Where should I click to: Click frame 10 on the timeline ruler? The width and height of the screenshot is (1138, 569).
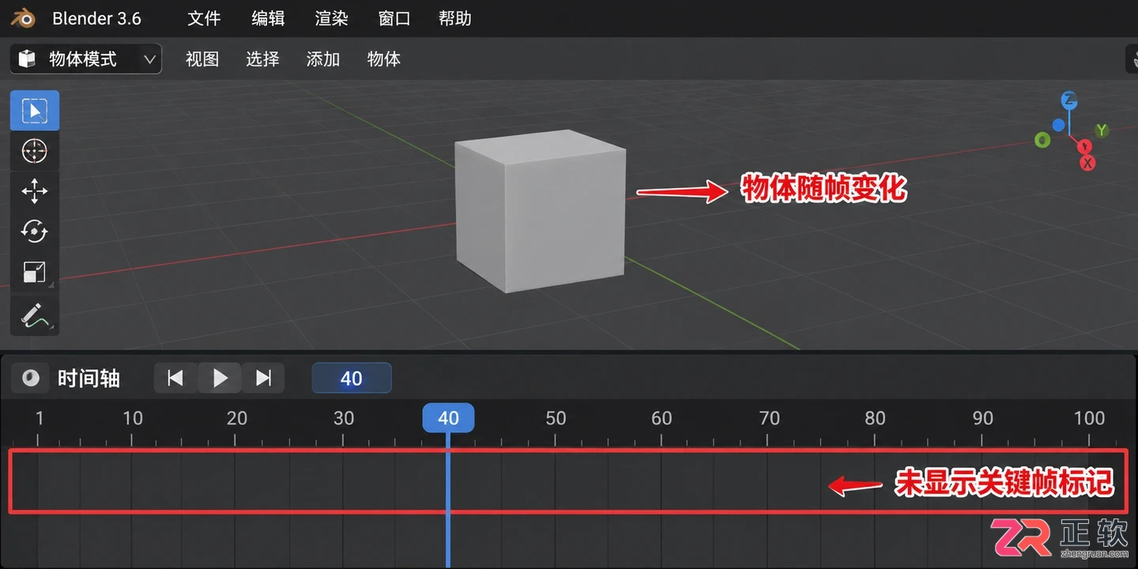pos(133,418)
